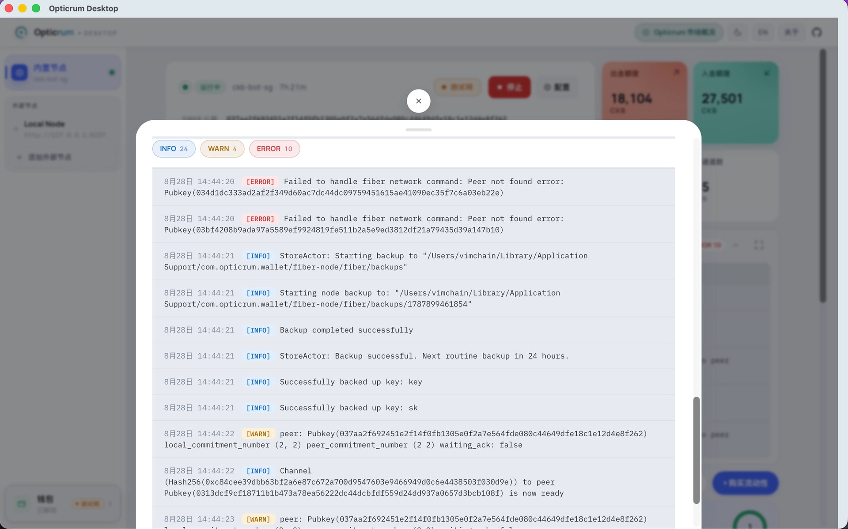Click the red stop node button
Screen dimensions: 848x529
pos(509,87)
